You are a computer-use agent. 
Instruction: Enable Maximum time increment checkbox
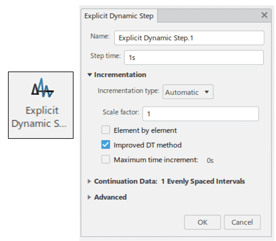click(x=106, y=159)
